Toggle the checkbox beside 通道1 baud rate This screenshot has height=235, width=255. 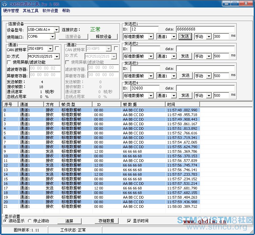57,49
